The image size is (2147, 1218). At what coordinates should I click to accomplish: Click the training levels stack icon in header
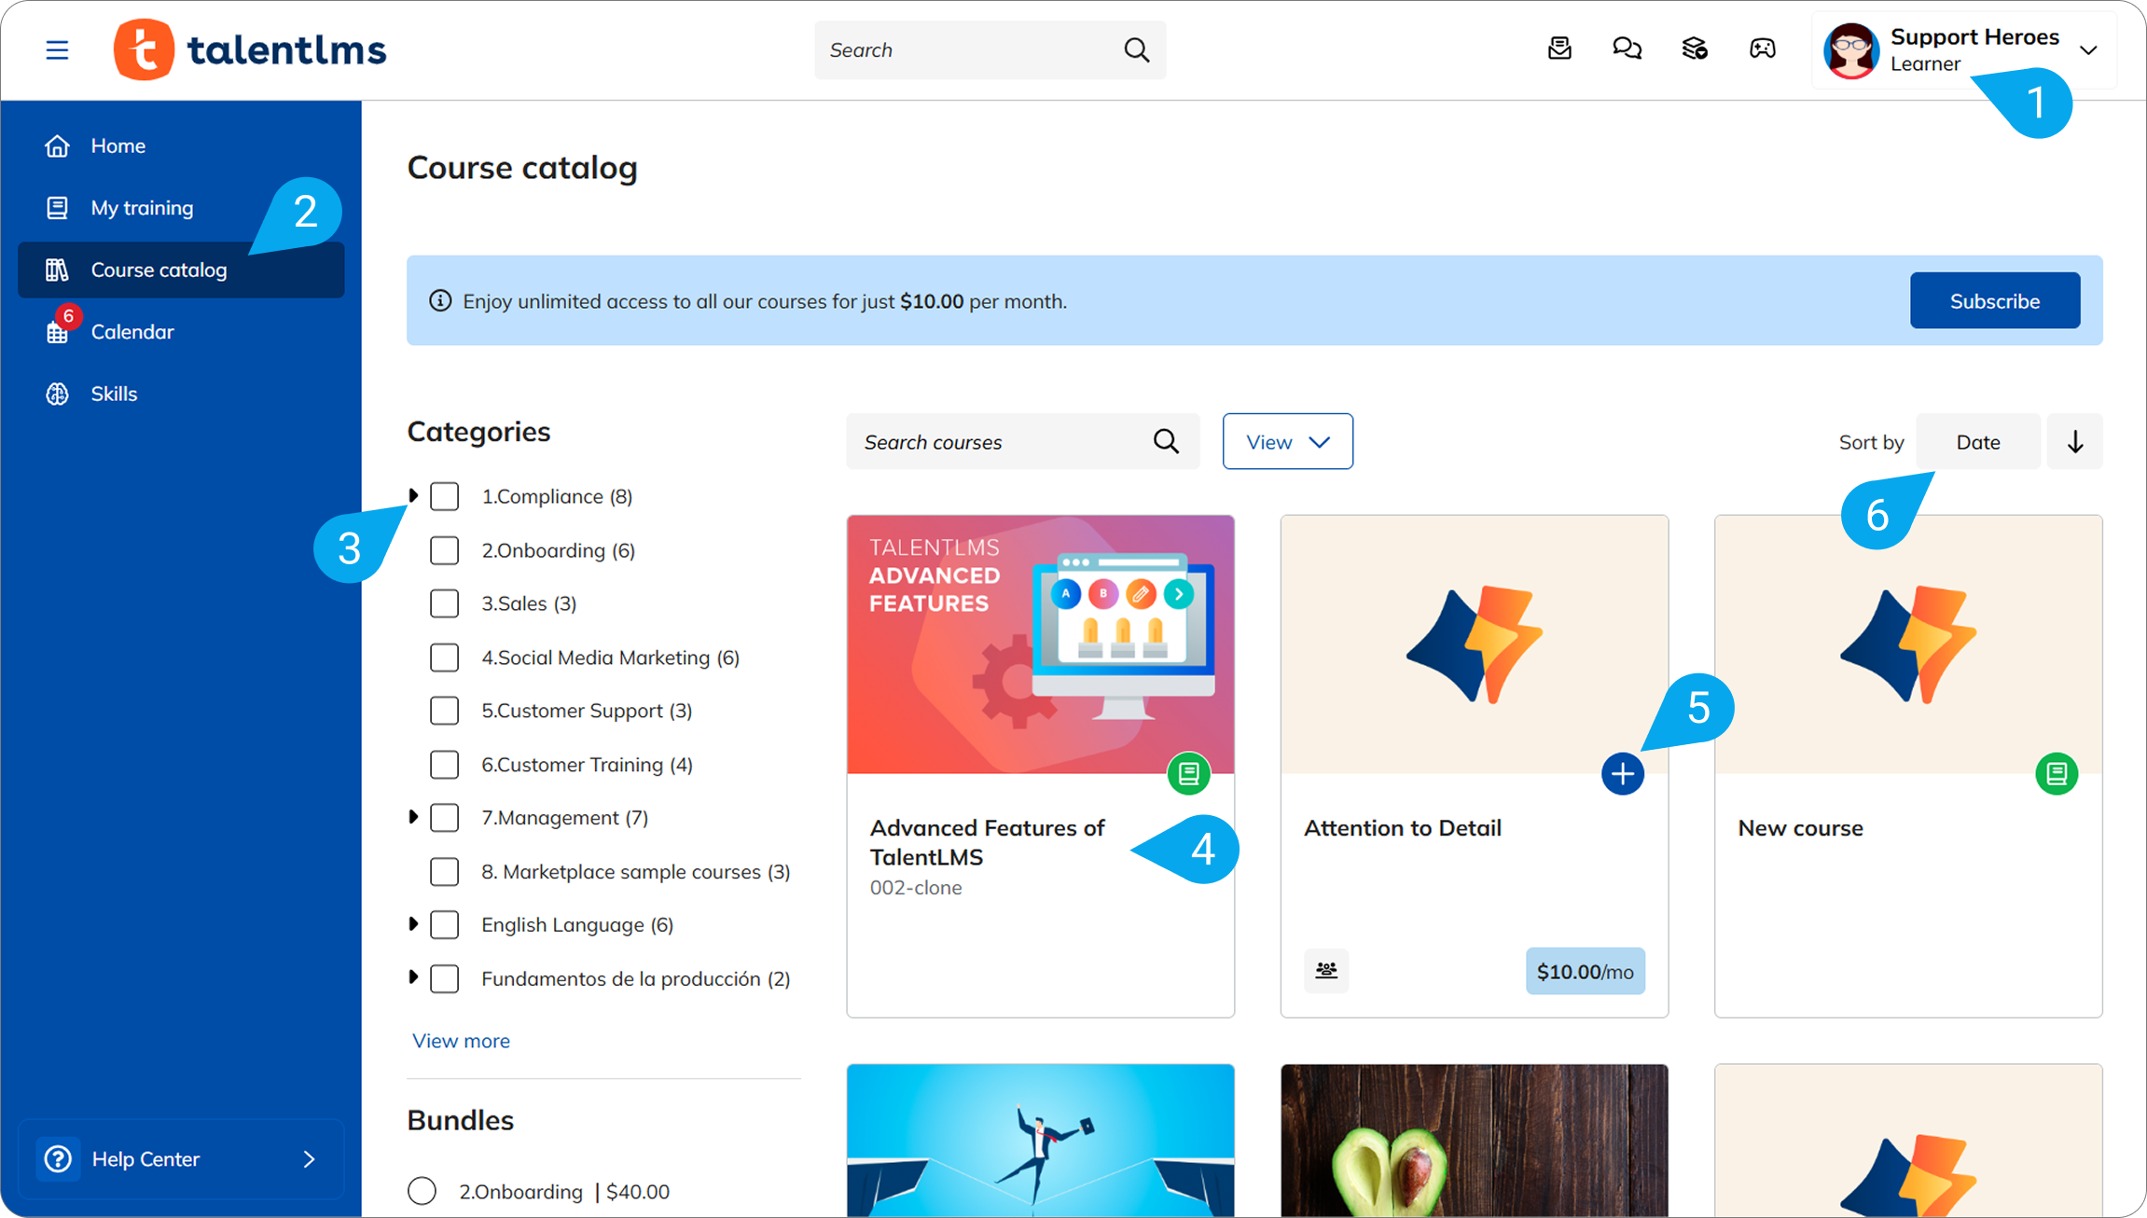[1695, 49]
